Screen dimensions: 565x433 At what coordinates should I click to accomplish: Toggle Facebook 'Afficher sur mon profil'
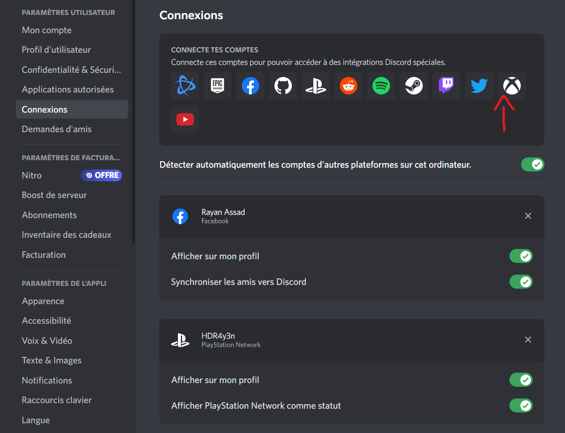click(x=521, y=256)
